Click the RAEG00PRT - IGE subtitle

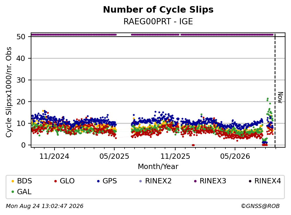[158, 21]
